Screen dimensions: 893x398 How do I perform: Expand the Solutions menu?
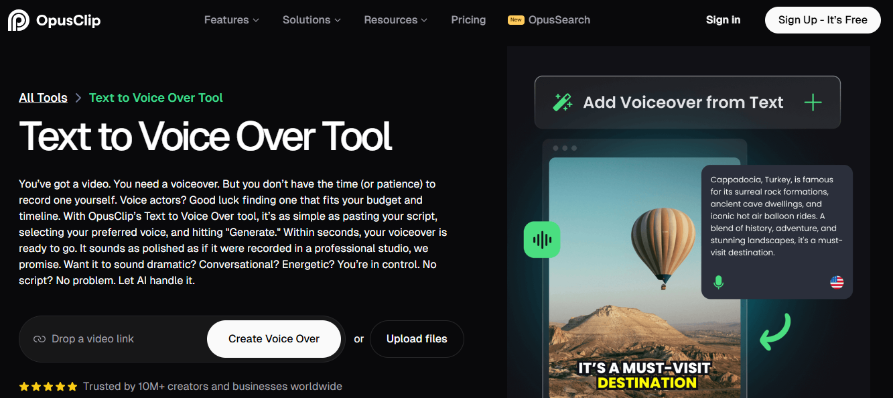coord(312,20)
